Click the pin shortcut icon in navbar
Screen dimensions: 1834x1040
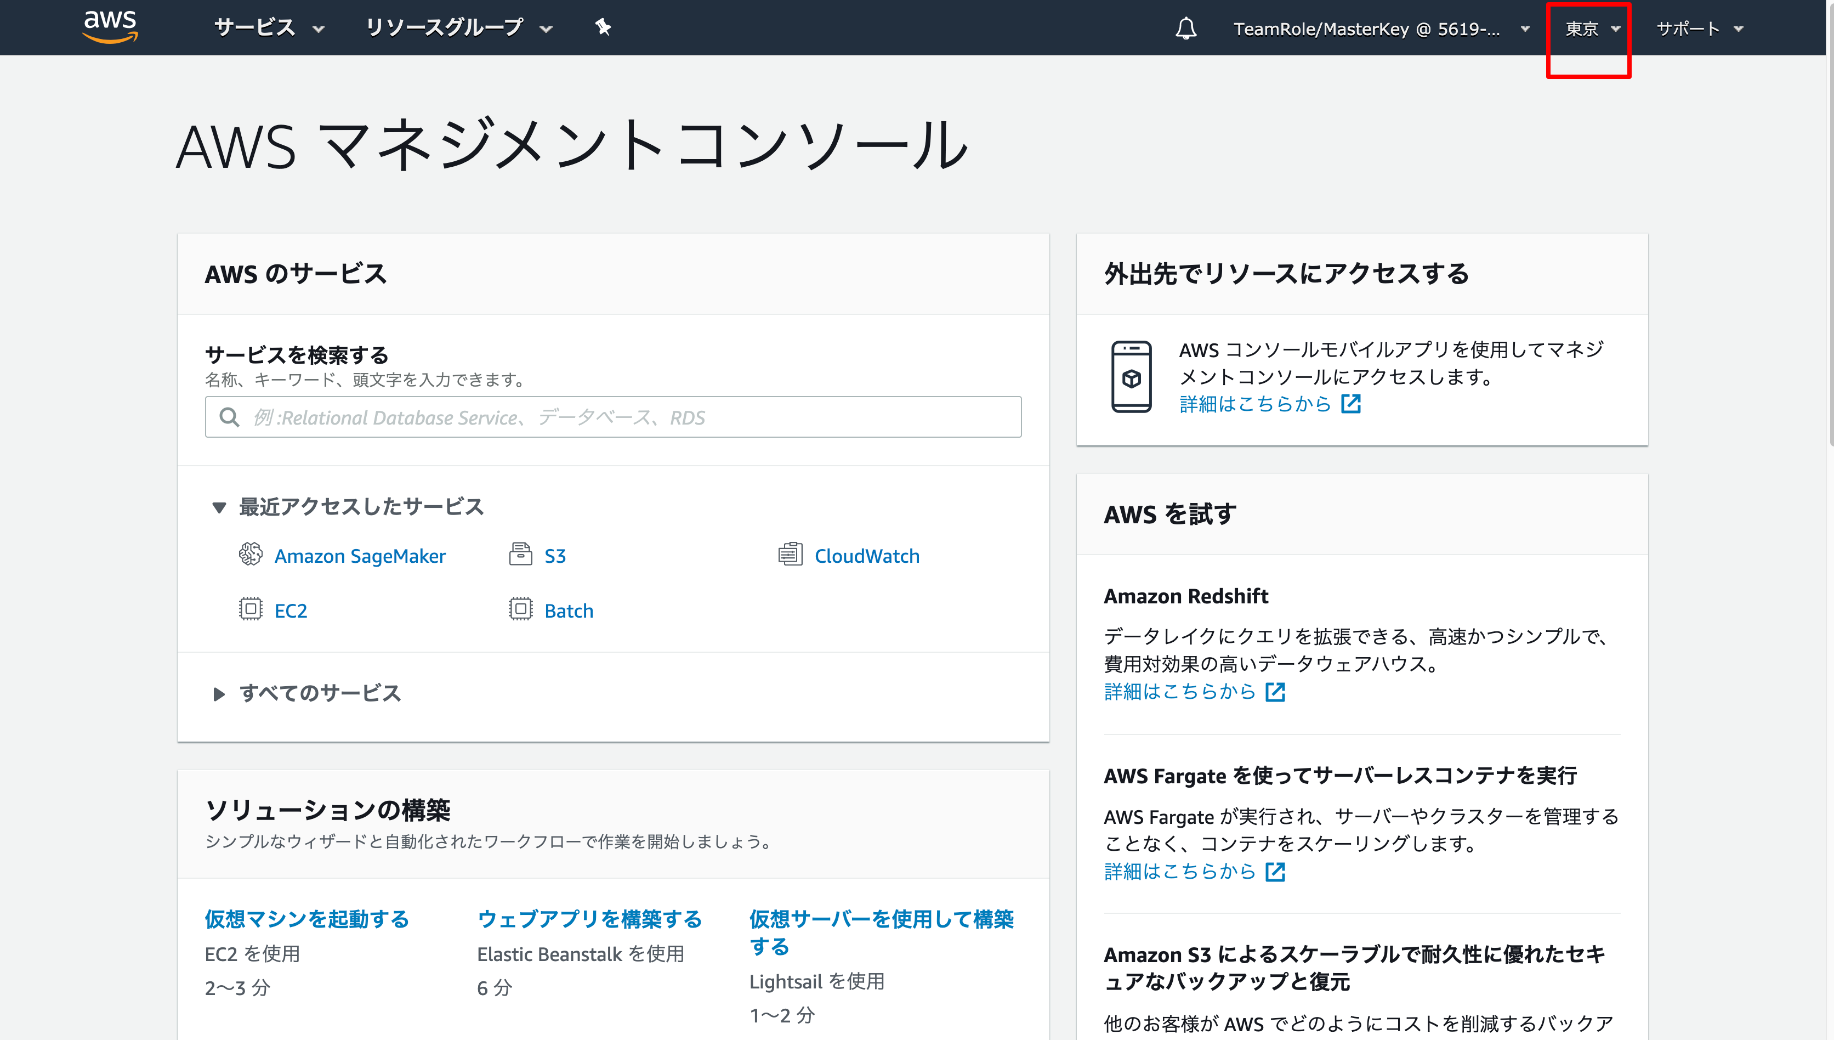pos(603,27)
